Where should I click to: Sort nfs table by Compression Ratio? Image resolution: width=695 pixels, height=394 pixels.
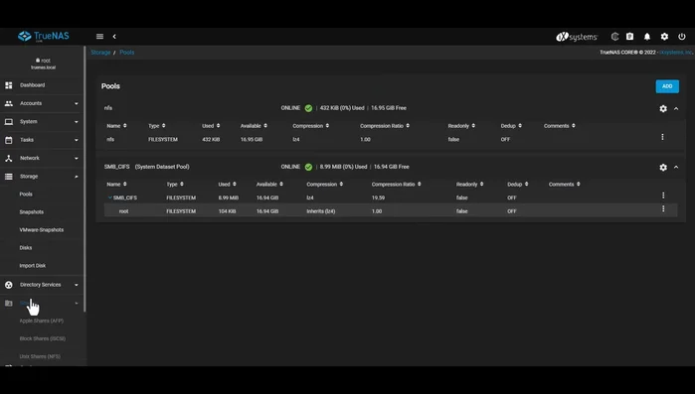(x=385, y=126)
